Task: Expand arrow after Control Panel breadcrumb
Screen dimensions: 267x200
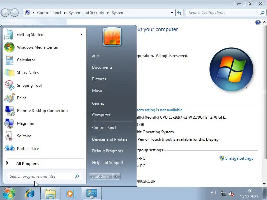Action: point(65,13)
